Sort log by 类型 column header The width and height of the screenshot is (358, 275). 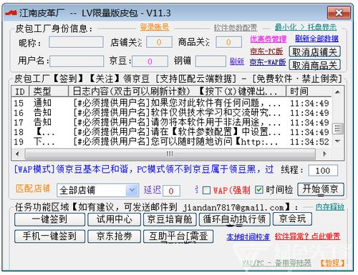tap(49, 91)
